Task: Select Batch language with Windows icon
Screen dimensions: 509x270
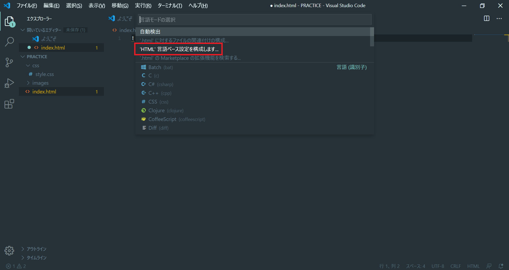Action: [254, 67]
